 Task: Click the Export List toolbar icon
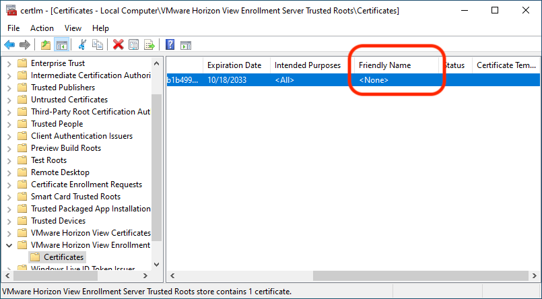pyautogui.click(x=149, y=44)
